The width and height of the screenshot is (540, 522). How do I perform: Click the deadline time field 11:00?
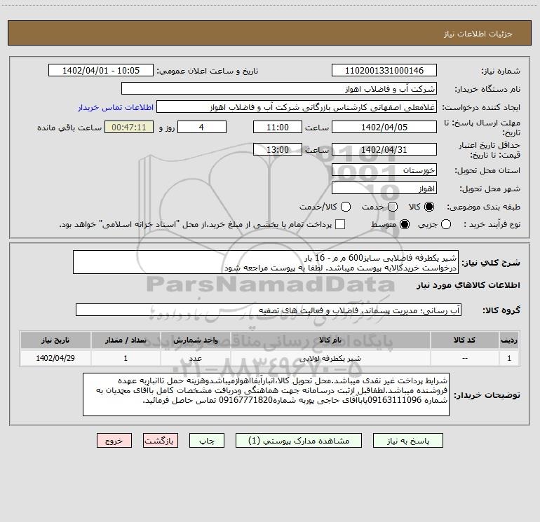point(278,127)
